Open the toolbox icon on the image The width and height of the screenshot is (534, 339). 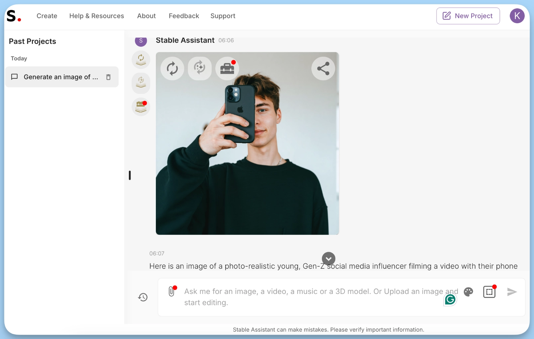click(227, 69)
